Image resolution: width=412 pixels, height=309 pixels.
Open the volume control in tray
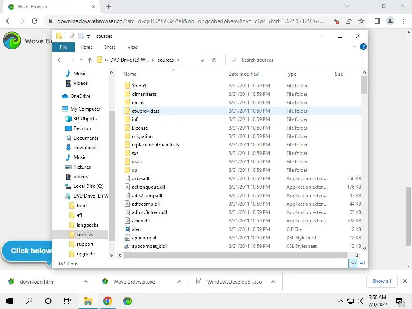click(x=360, y=301)
